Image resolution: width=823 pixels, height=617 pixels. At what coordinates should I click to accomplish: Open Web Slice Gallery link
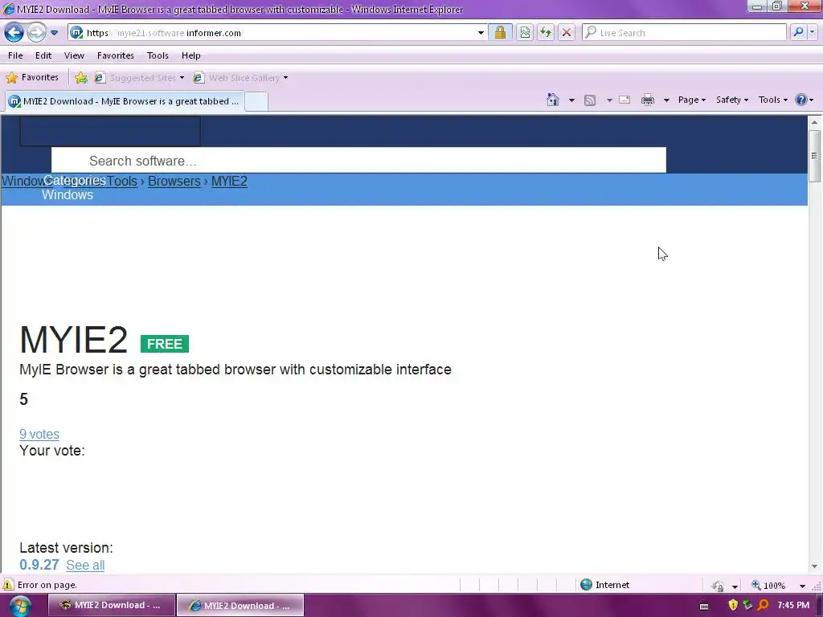tap(240, 78)
